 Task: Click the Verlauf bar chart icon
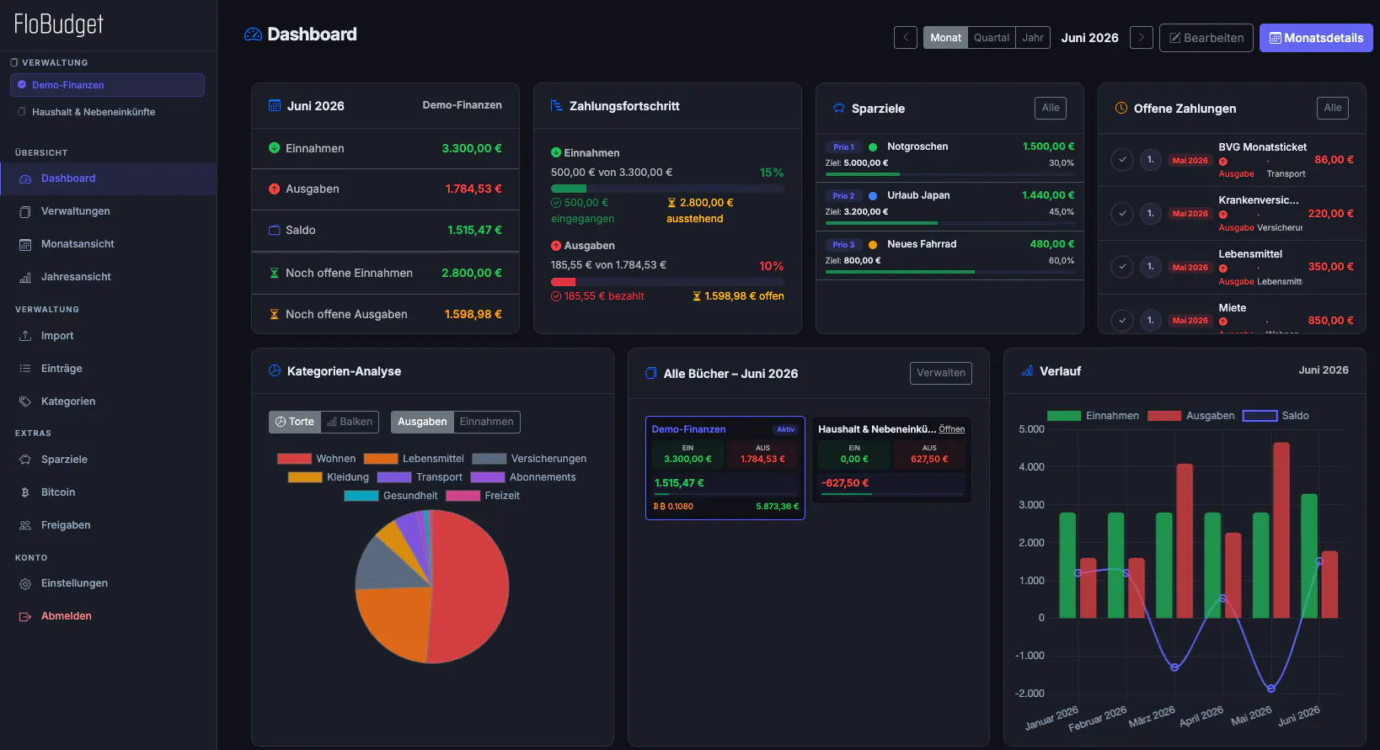(1027, 370)
